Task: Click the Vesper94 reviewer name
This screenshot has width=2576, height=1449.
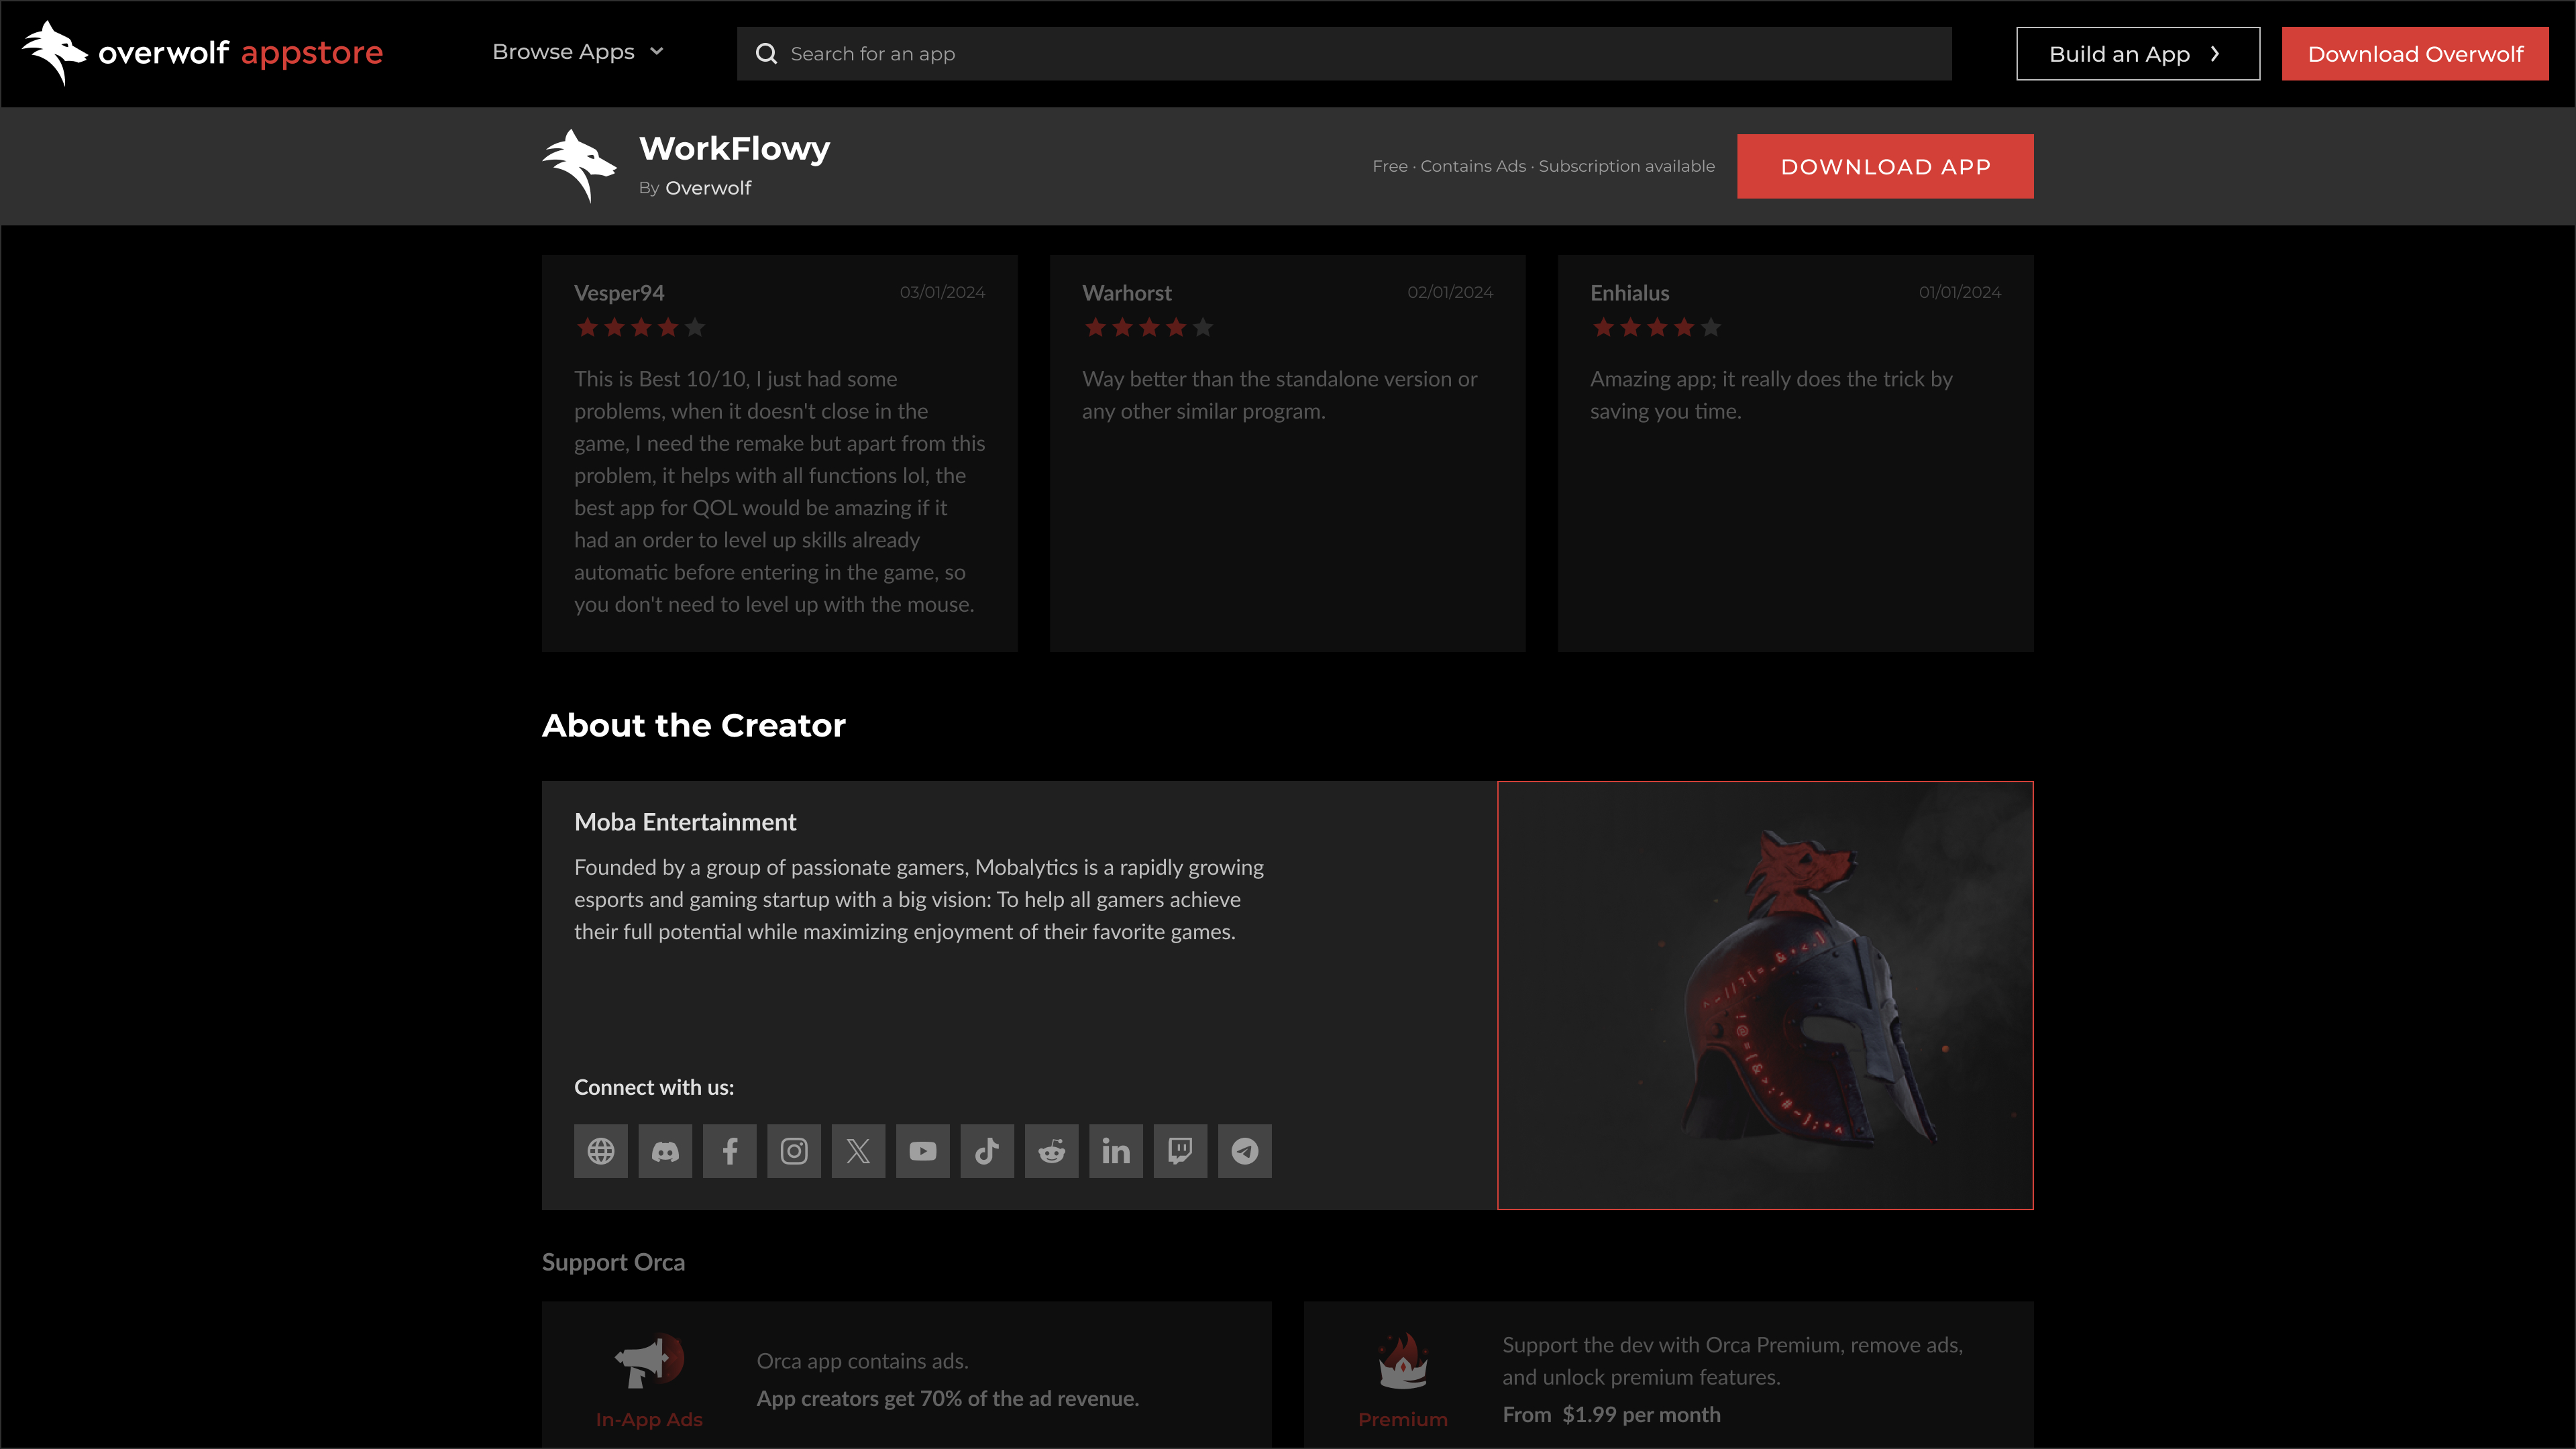Action: coord(619,293)
